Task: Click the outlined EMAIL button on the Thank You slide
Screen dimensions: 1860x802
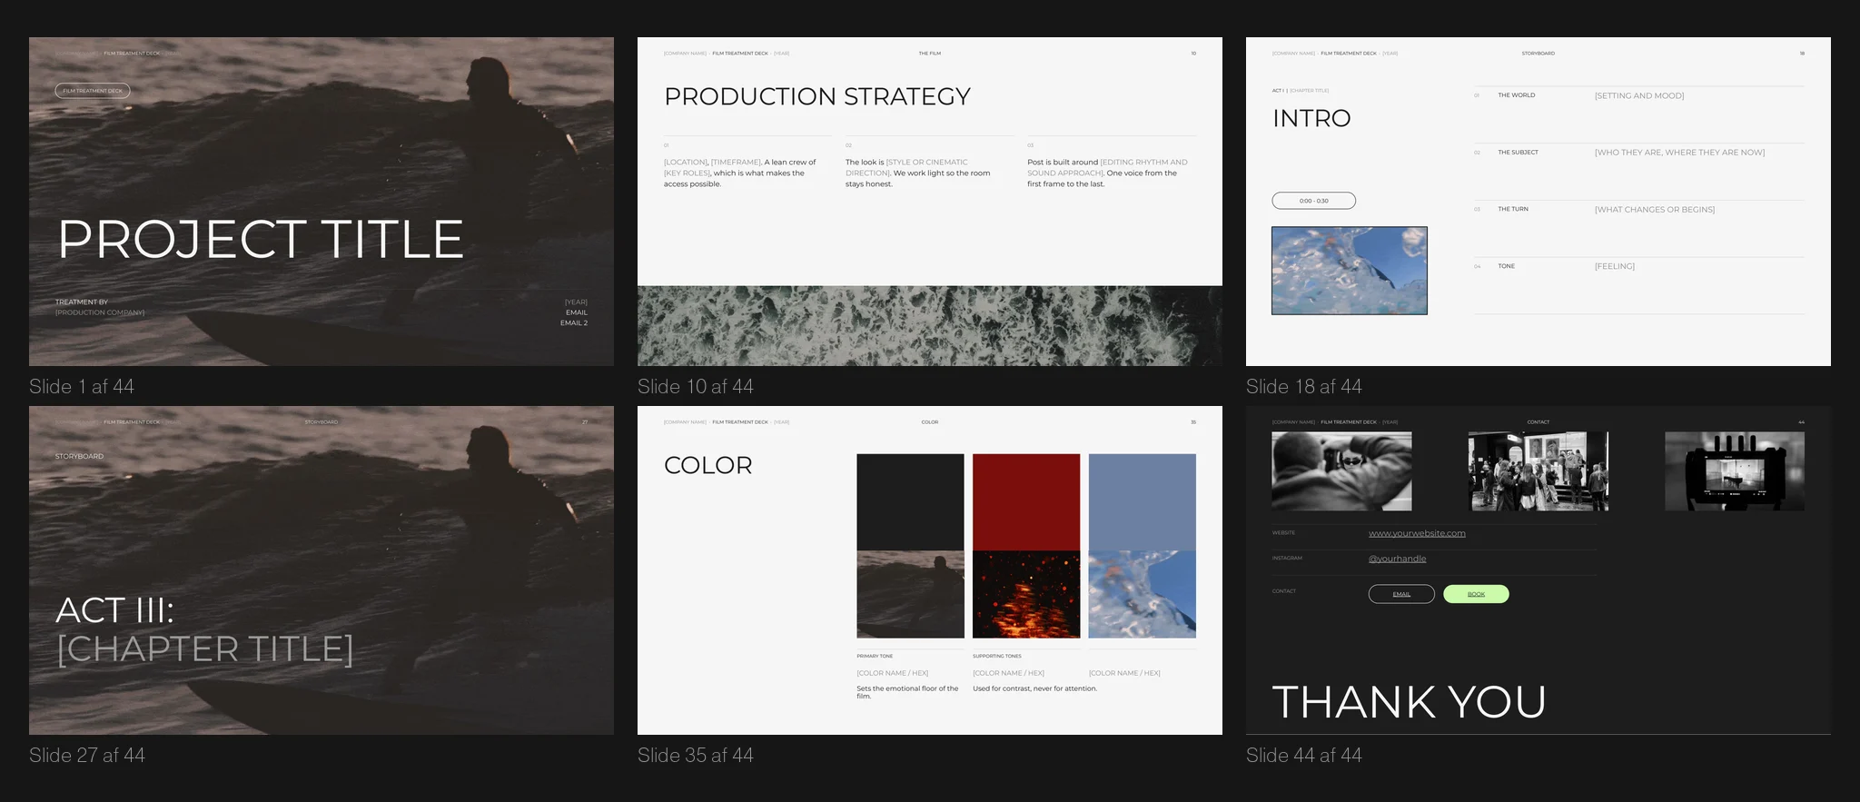Action: (1401, 594)
